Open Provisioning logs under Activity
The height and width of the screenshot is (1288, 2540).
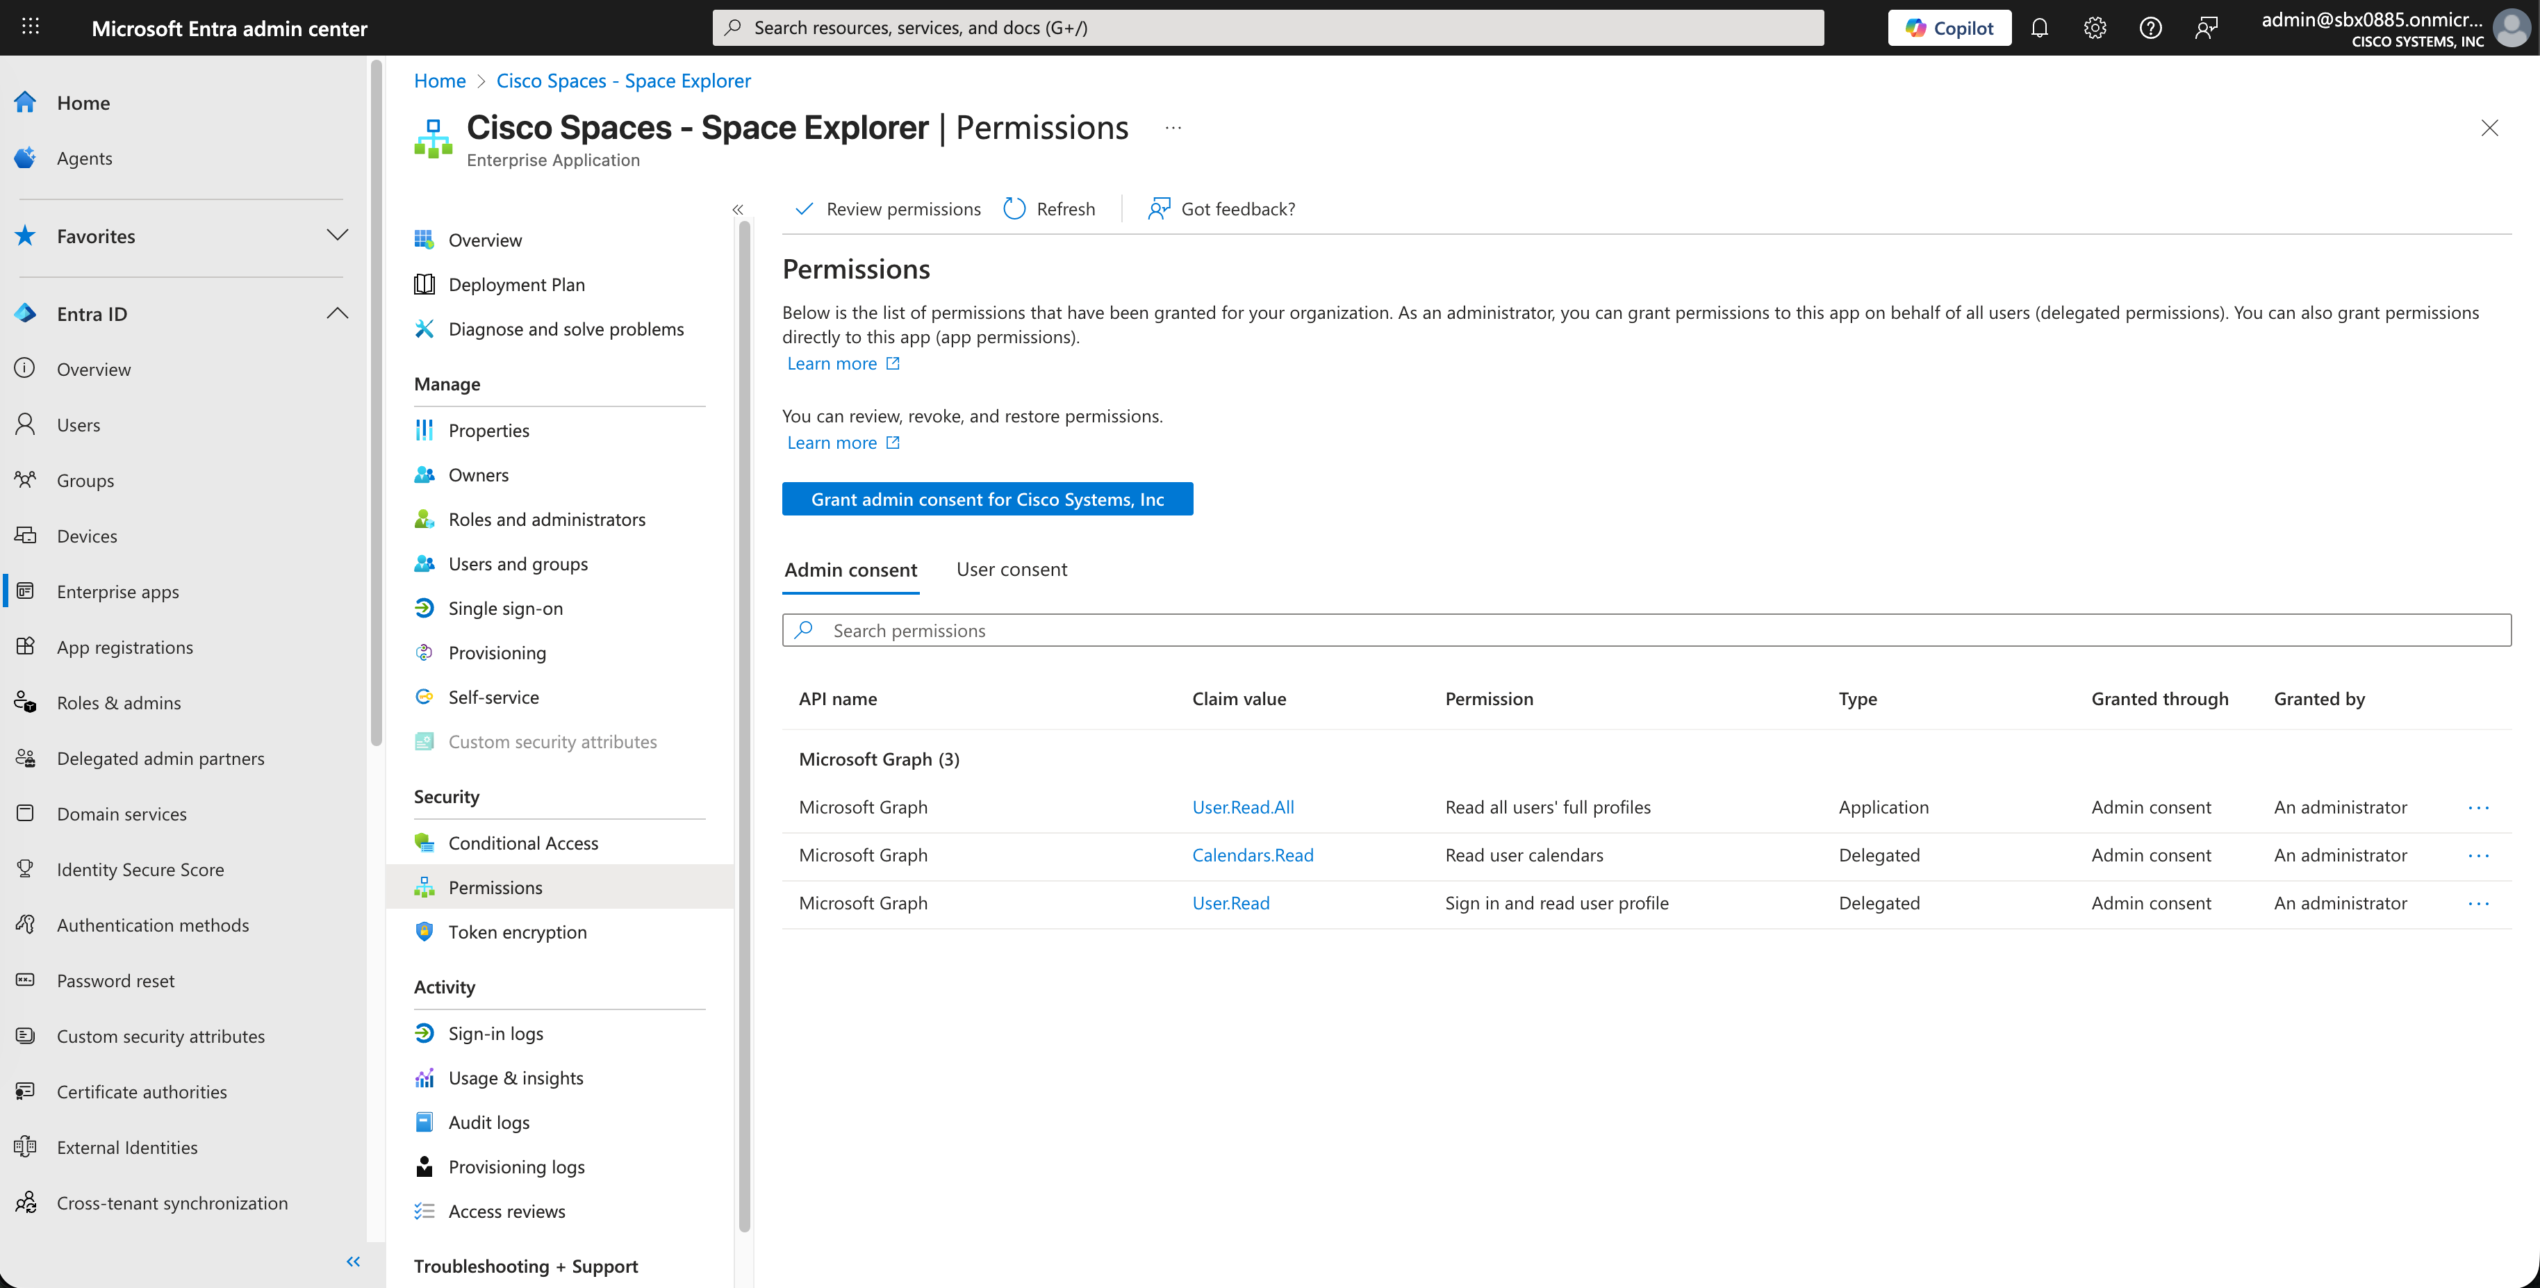coord(516,1166)
